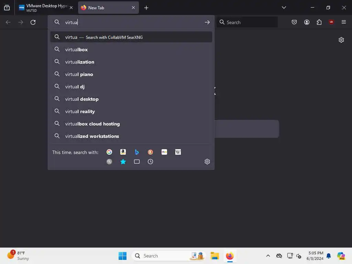352x264 pixels.
Task: Open search settings gear in the dropdown
Action: [x=207, y=162]
